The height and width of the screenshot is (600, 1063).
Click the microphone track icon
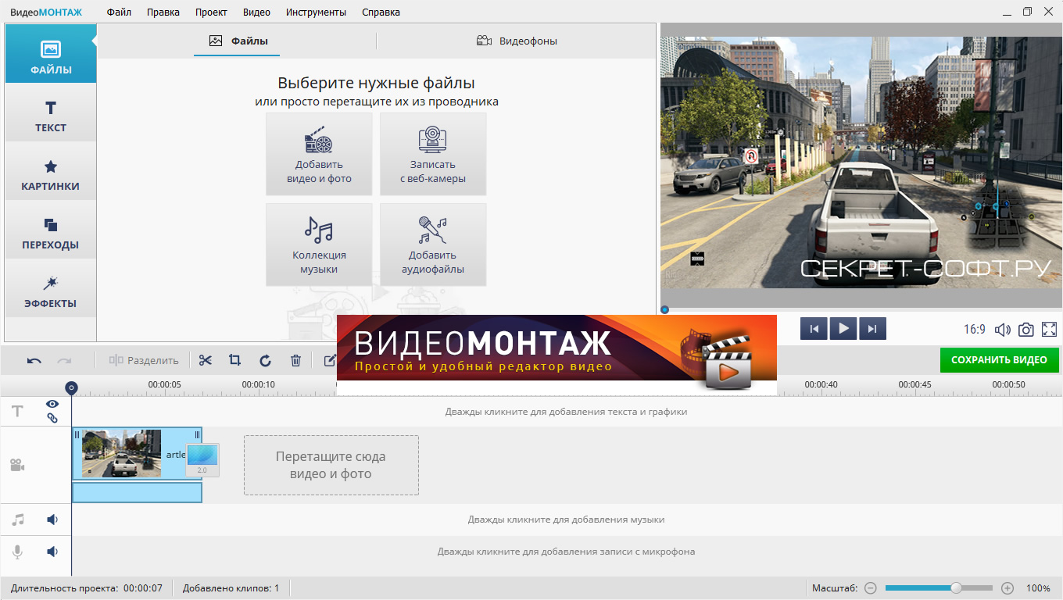[x=17, y=552]
